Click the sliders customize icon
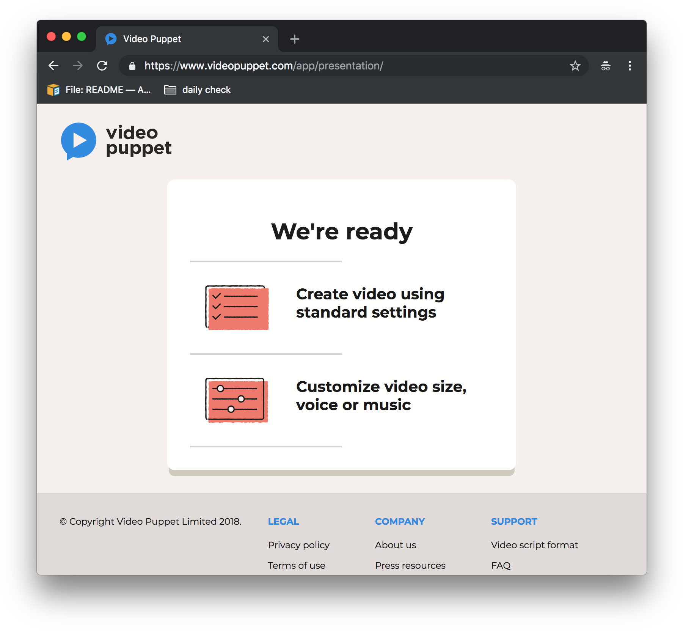Viewport: 683px width, 631px height. [237, 400]
